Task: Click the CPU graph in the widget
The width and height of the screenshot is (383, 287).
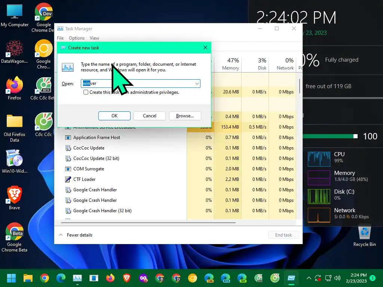Action: [x=319, y=159]
